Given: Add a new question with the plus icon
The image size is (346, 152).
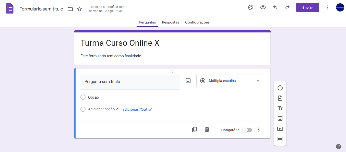Looking at the screenshot, I should pos(280,88).
